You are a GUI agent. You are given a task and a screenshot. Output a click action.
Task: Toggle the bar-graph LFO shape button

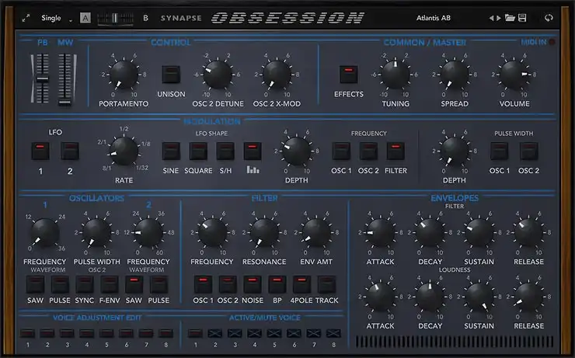point(253,151)
